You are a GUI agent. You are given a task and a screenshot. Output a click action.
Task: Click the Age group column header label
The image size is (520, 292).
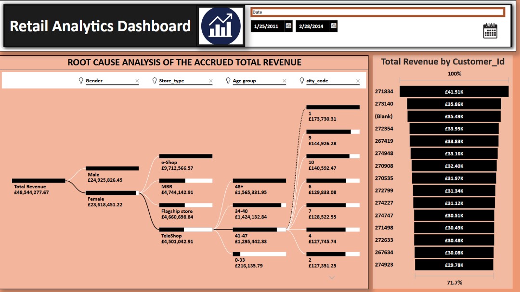tap(244, 80)
